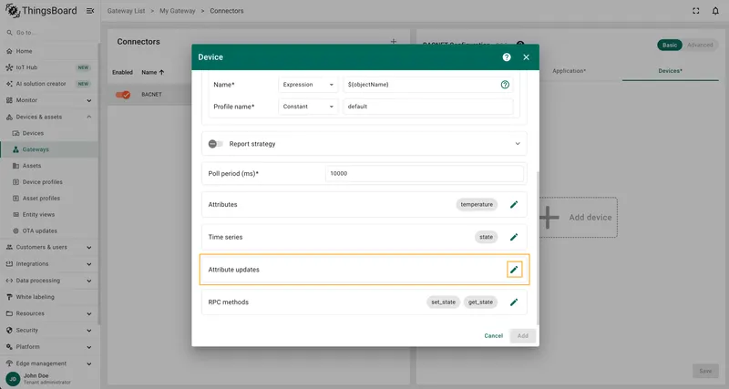Expand Edge management menu

tap(88, 363)
